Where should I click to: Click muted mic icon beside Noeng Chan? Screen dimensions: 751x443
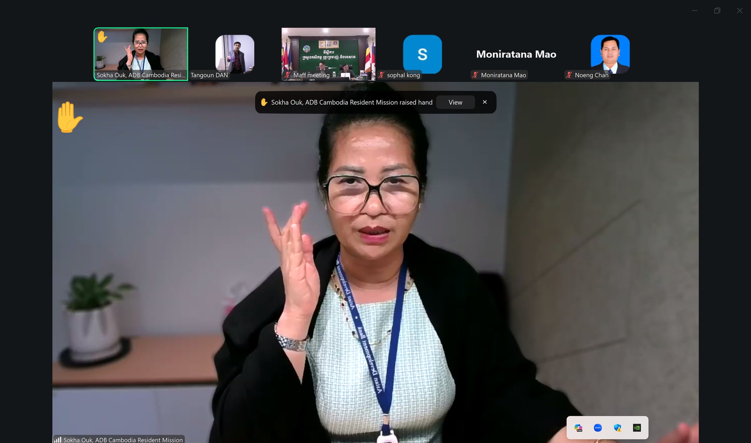coord(569,75)
